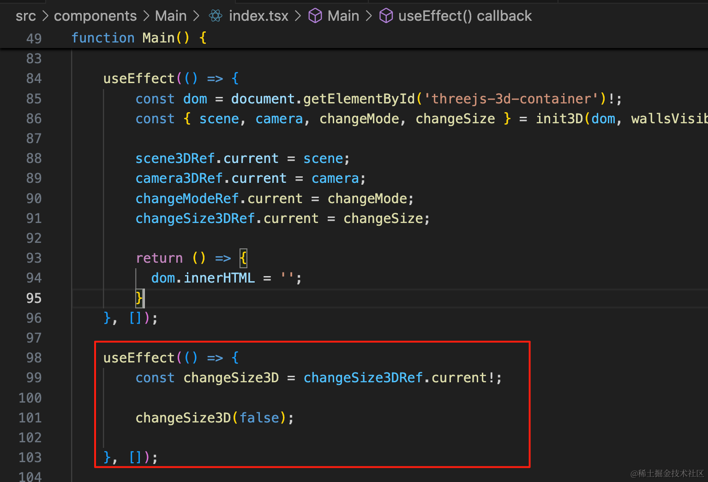Open the 'components' breadcrumb folder
Viewport: 708px width, 482px height.
point(95,16)
